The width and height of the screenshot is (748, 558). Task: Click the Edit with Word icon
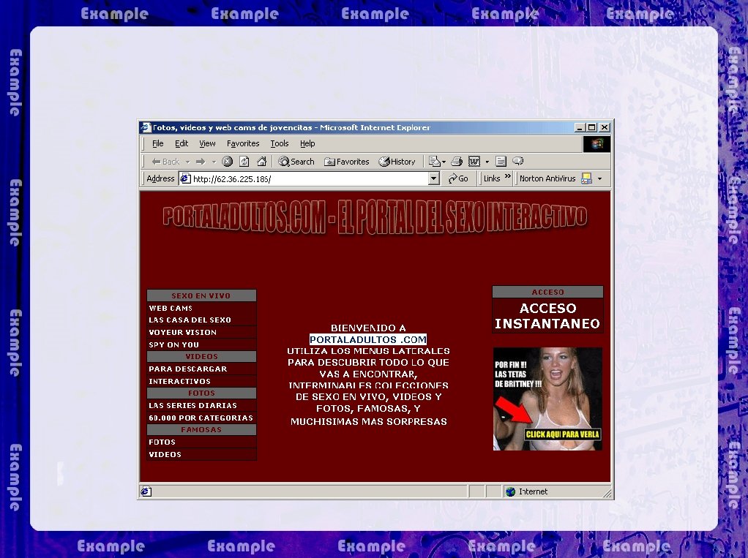(474, 162)
